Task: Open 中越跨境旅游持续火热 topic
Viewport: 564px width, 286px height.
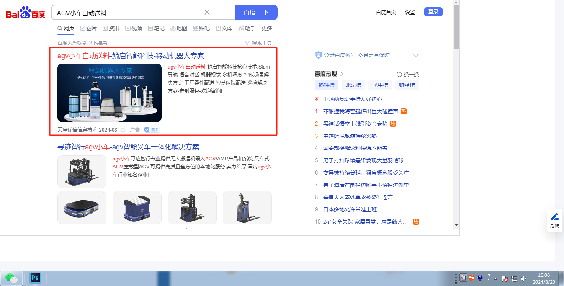Action: click(350, 136)
